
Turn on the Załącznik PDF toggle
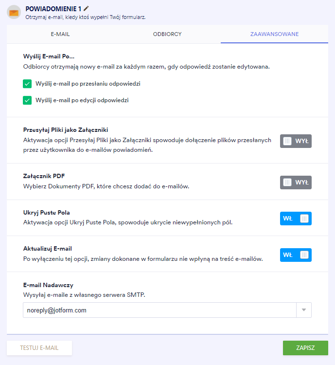coord(296,182)
